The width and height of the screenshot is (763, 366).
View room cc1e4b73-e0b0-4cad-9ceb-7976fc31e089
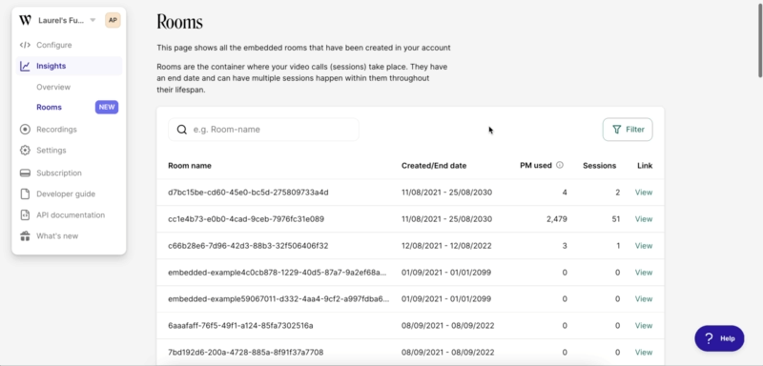(x=643, y=219)
